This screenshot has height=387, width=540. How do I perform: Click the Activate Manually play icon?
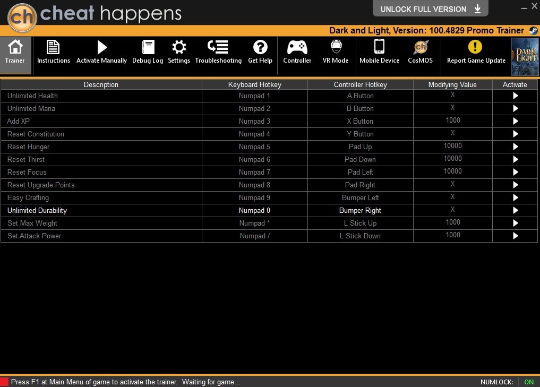coord(101,48)
